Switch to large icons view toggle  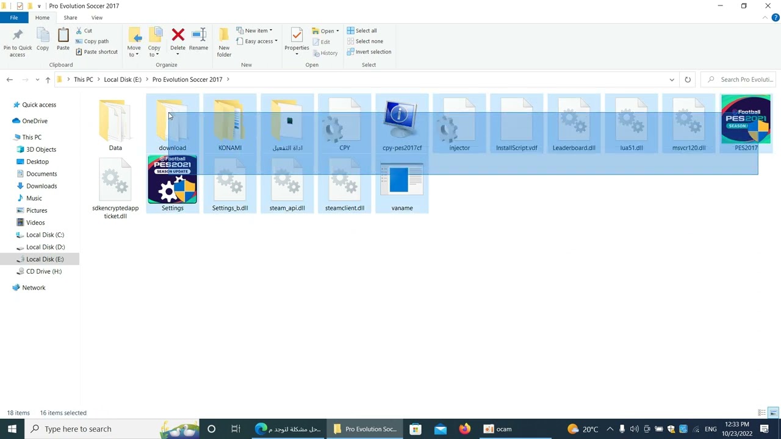coord(773,413)
